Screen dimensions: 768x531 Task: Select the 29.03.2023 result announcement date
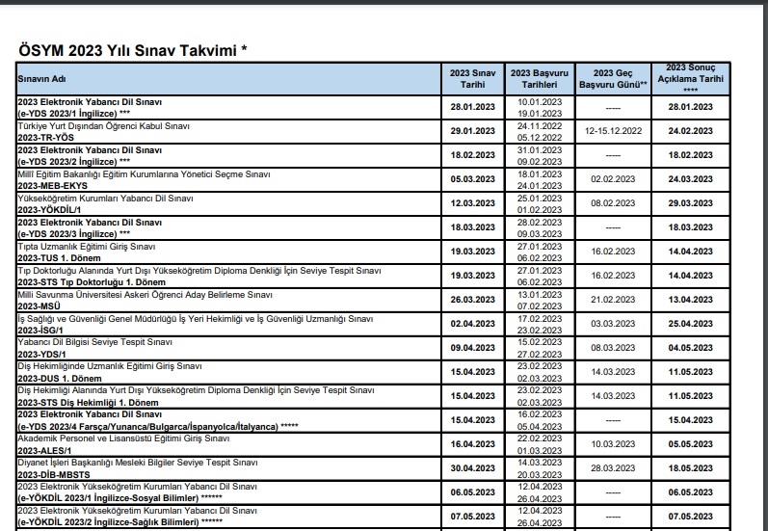pos(692,204)
